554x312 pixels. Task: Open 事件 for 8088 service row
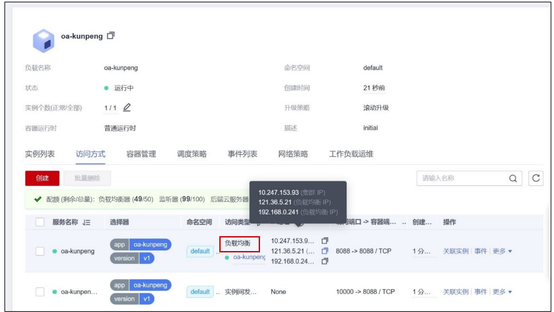point(481,251)
